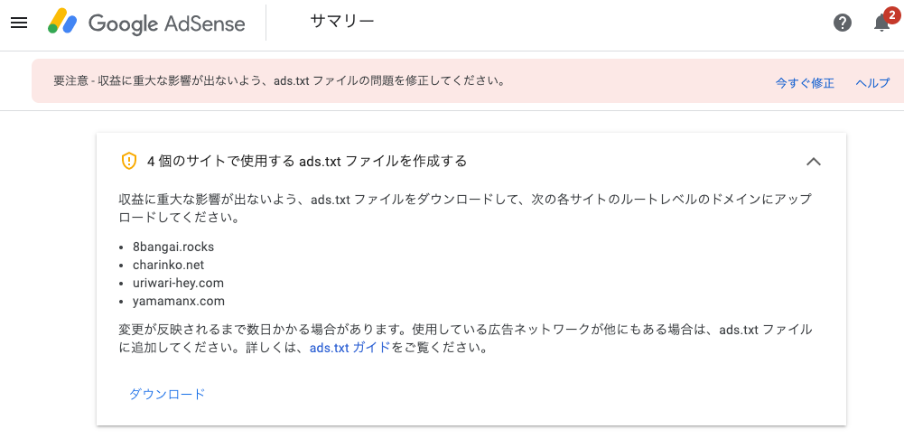
Task: Click the ダウンロード button
Action: 167,395
